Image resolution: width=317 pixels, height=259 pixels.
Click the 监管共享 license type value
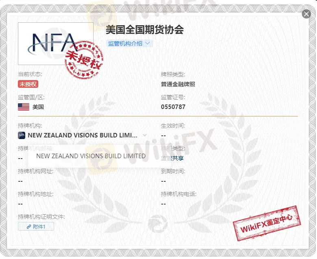pyautogui.click(x=172, y=158)
